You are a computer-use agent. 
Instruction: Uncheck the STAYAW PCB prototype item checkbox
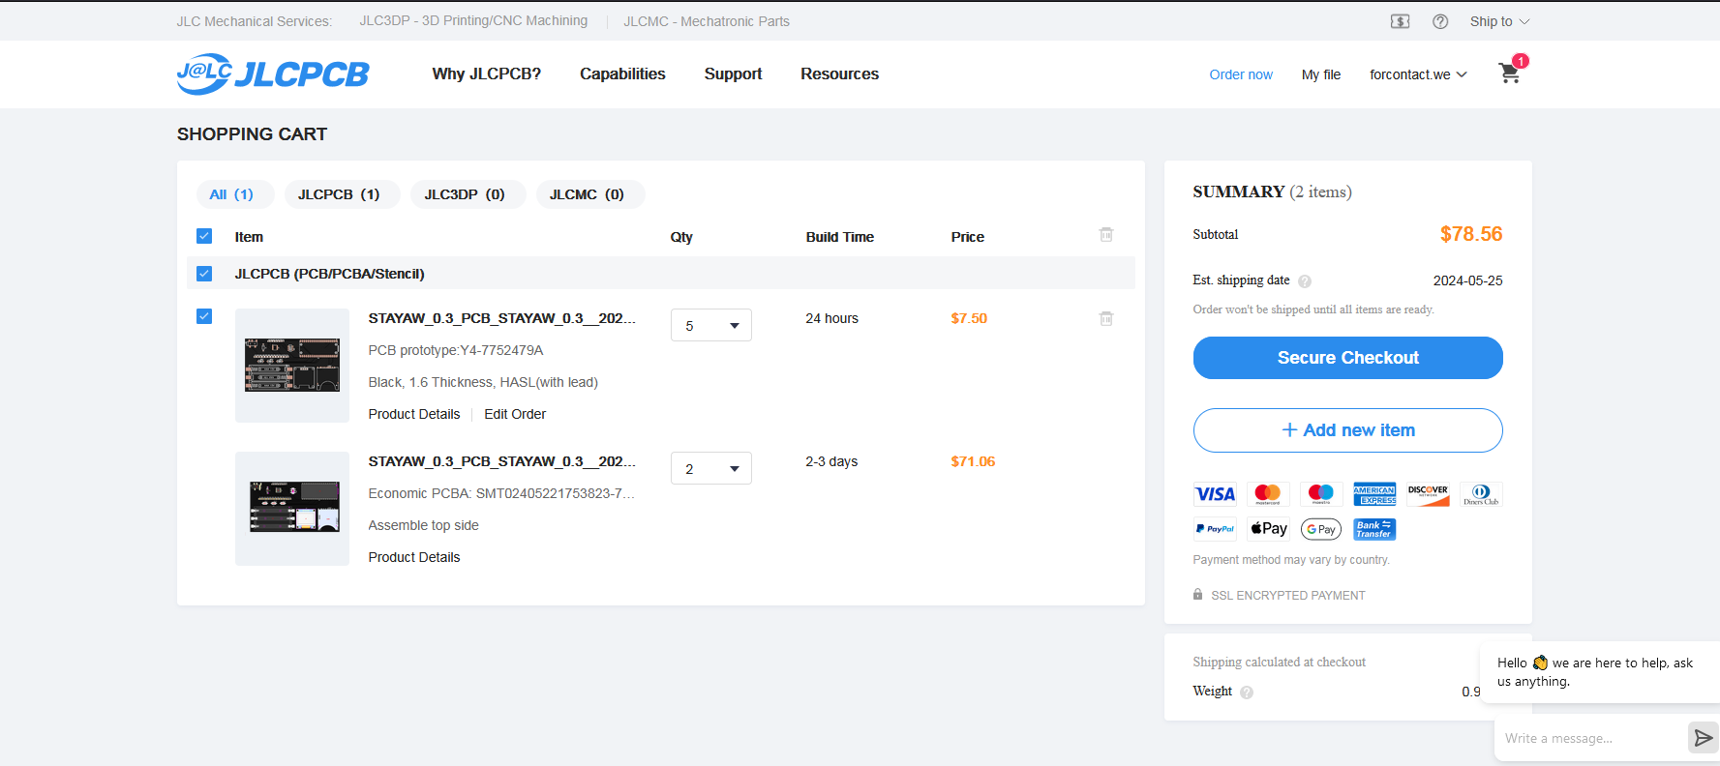[204, 316]
